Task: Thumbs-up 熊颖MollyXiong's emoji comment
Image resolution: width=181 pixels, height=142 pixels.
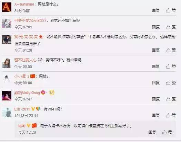Action: 171,99
